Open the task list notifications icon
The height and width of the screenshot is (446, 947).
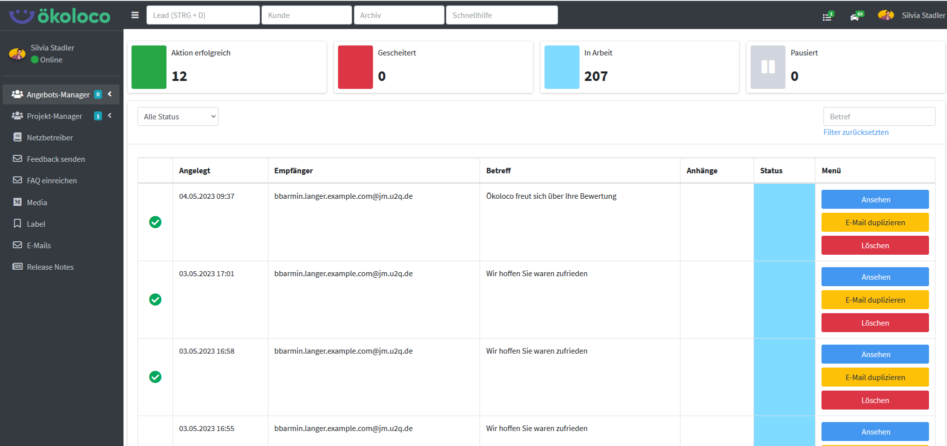pyautogui.click(x=827, y=16)
